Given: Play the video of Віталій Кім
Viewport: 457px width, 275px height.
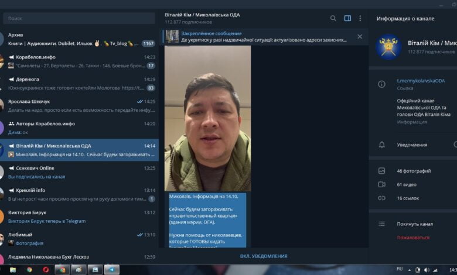Looking at the screenshot, I should (207, 119).
